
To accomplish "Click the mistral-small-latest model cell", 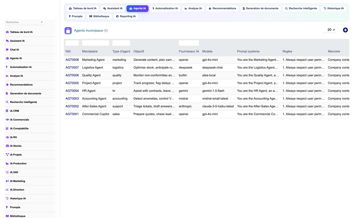I will [215, 99].
